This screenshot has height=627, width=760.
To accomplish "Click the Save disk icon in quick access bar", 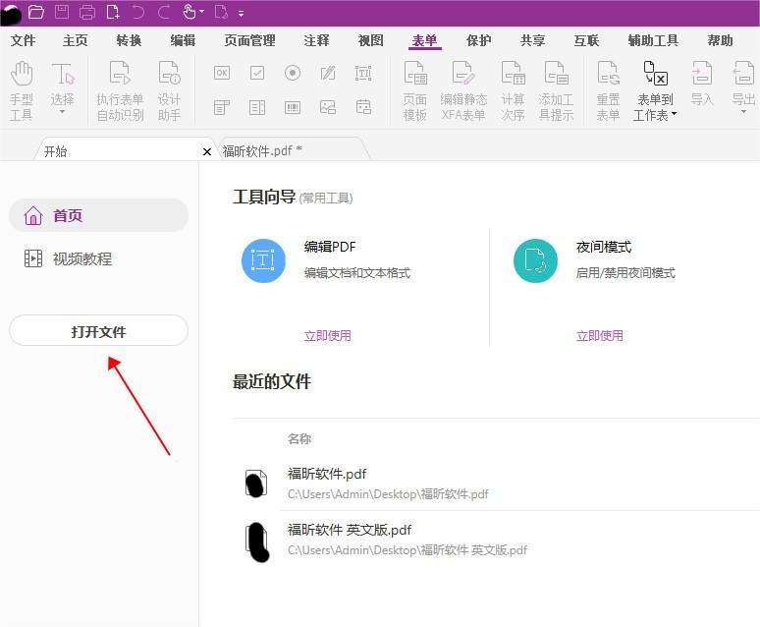I will pyautogui.click(x=62, y=12).
